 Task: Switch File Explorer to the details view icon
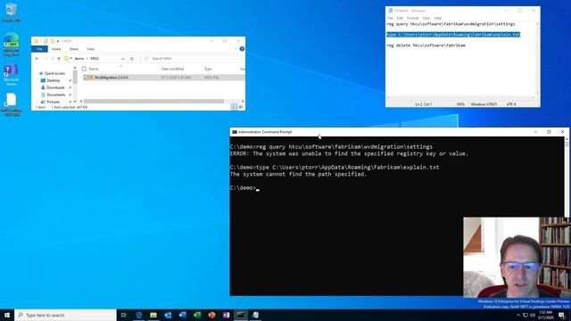pyautogui.click(x=234, y=107)
